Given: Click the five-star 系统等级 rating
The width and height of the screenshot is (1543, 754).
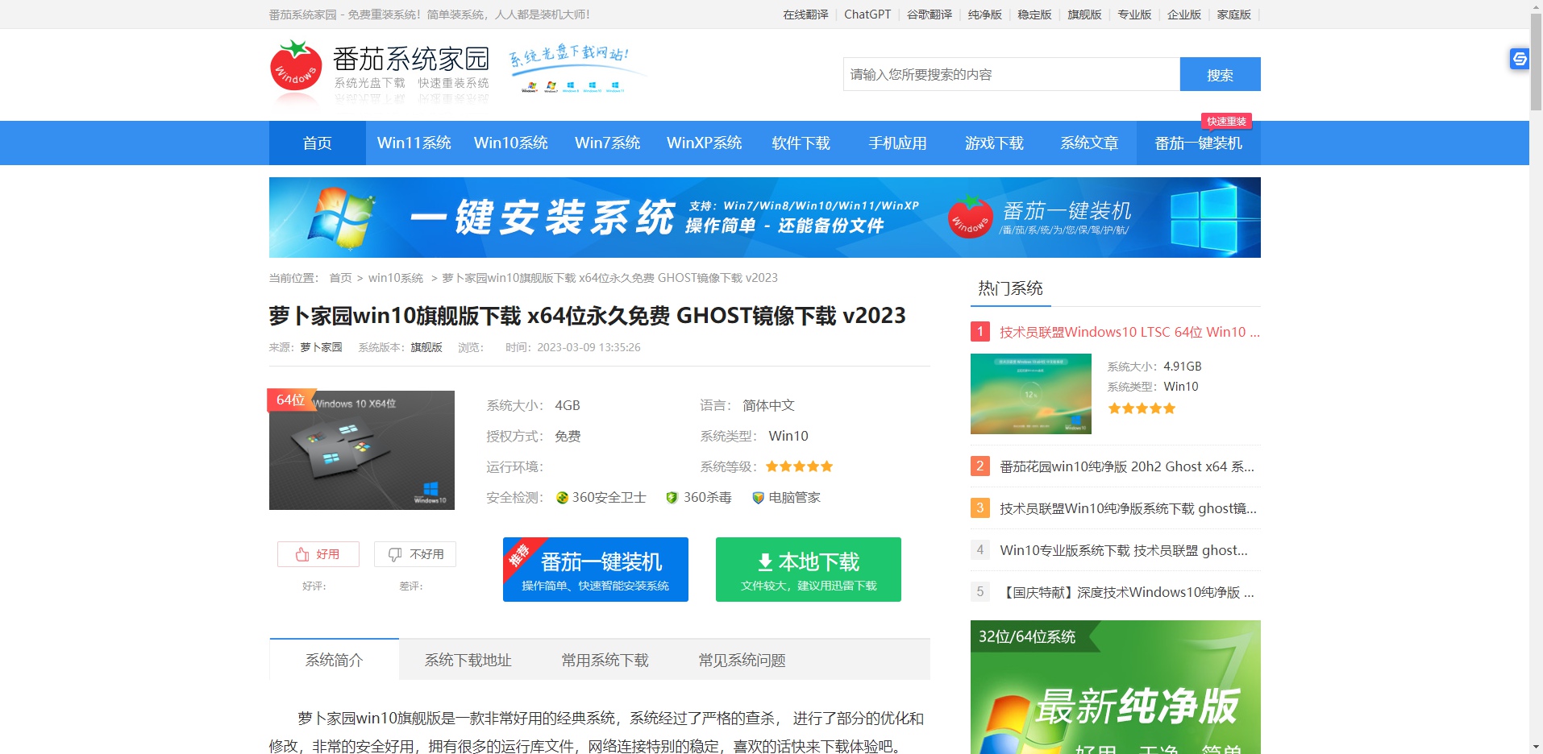Looking at the screenshot, I should tap(799, 466).
